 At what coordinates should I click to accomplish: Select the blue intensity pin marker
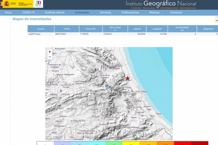click(x=112, y=89)
